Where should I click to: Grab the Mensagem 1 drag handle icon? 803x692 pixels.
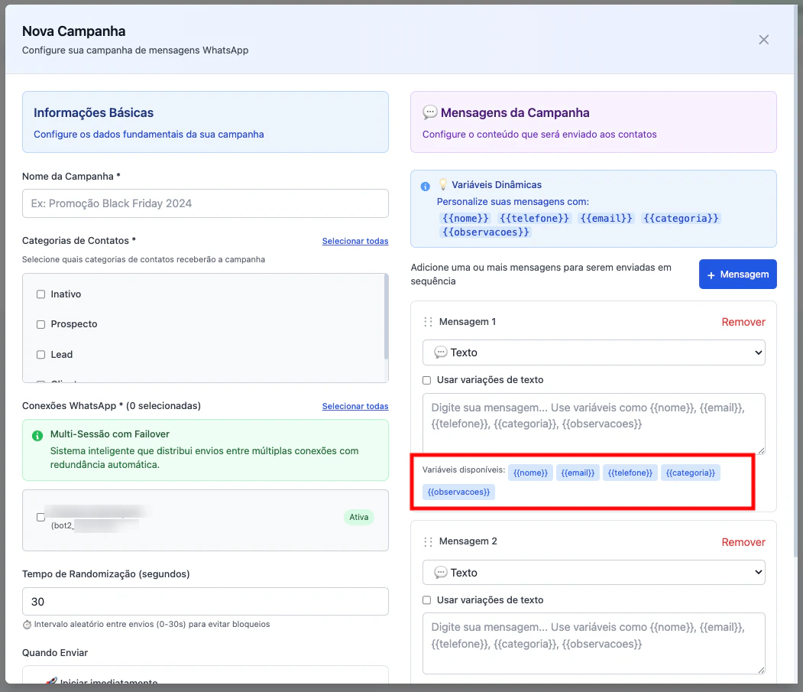pos(428,322)
